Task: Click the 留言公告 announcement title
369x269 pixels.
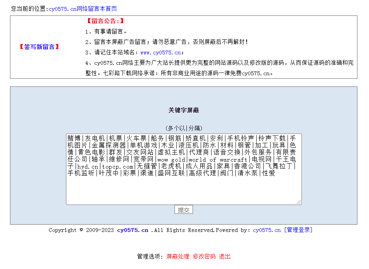Action: (x=105, y=21)
